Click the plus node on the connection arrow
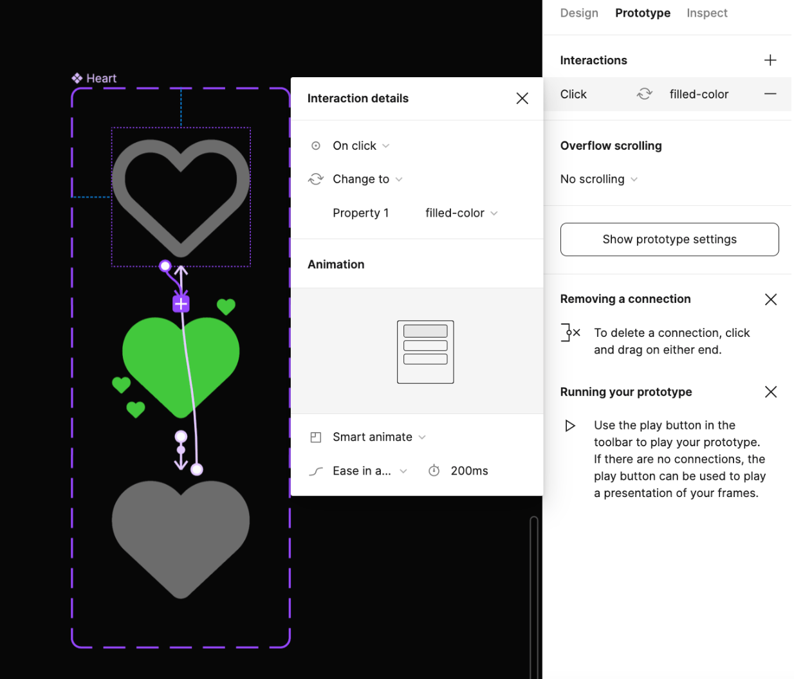 (x=181, y=303)
